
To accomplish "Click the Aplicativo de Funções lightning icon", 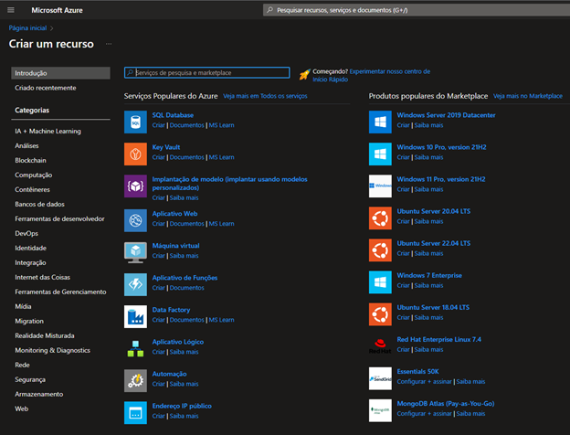I will pyautogui.click(x=135, y=284).
